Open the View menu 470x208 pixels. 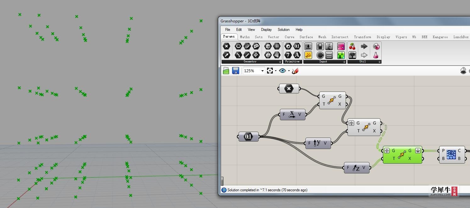pos(251,30)
